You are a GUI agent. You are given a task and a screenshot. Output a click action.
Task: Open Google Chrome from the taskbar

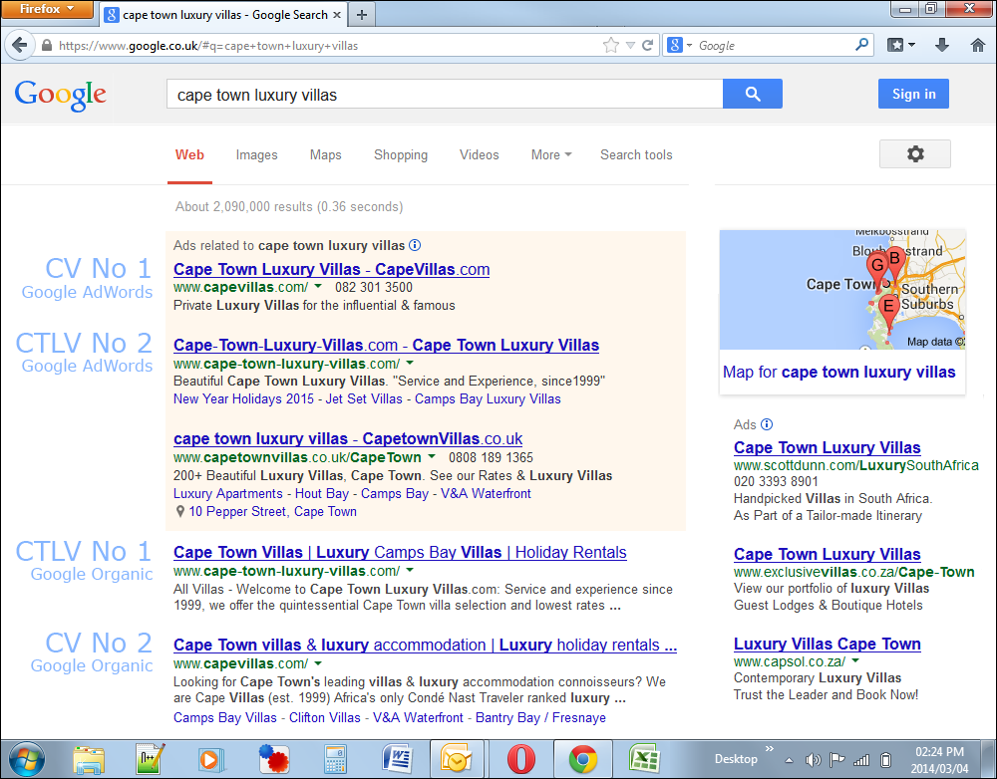(583, 759)
